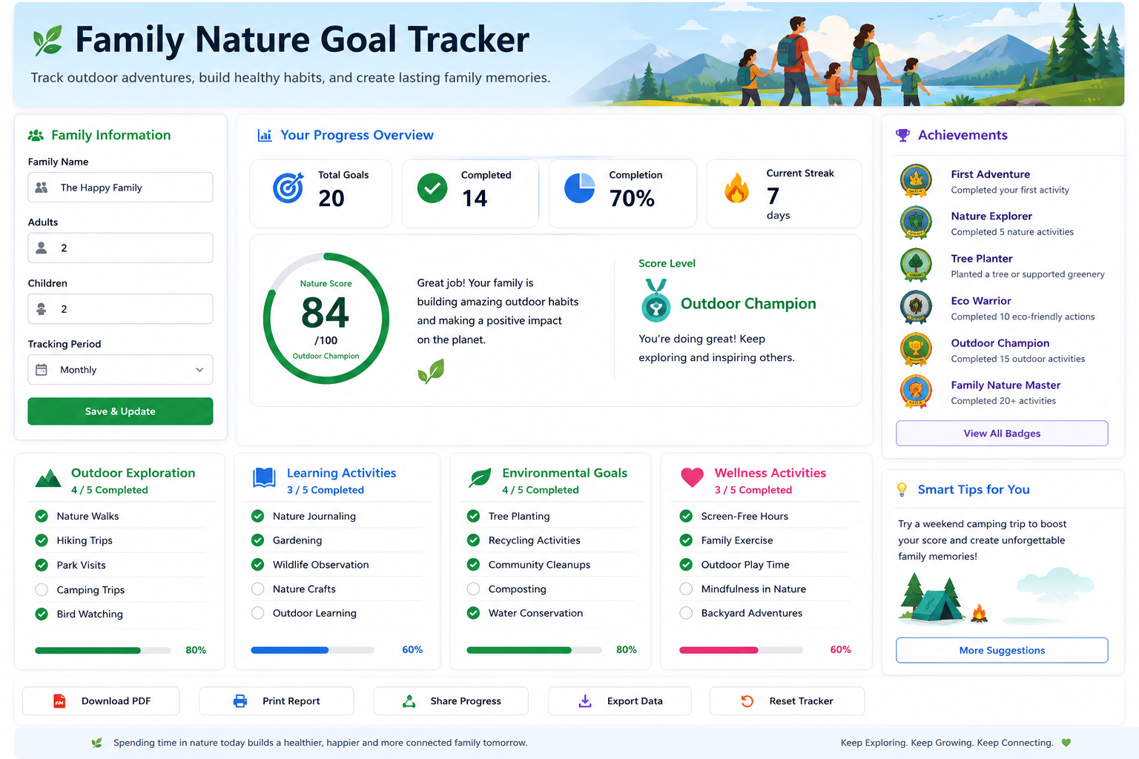The image size is (1139, 759).
Task: Check the Outdoor Learning checkbox
Action: click(x=257, y=614)
